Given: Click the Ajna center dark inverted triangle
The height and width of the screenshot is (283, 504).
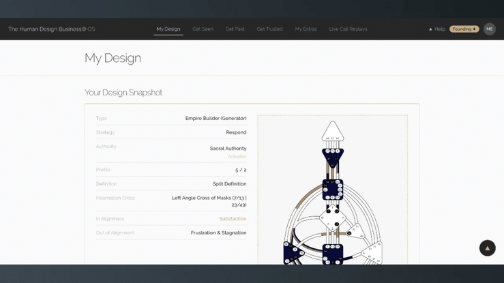Looking at the screenshot, I should point(333,158).
